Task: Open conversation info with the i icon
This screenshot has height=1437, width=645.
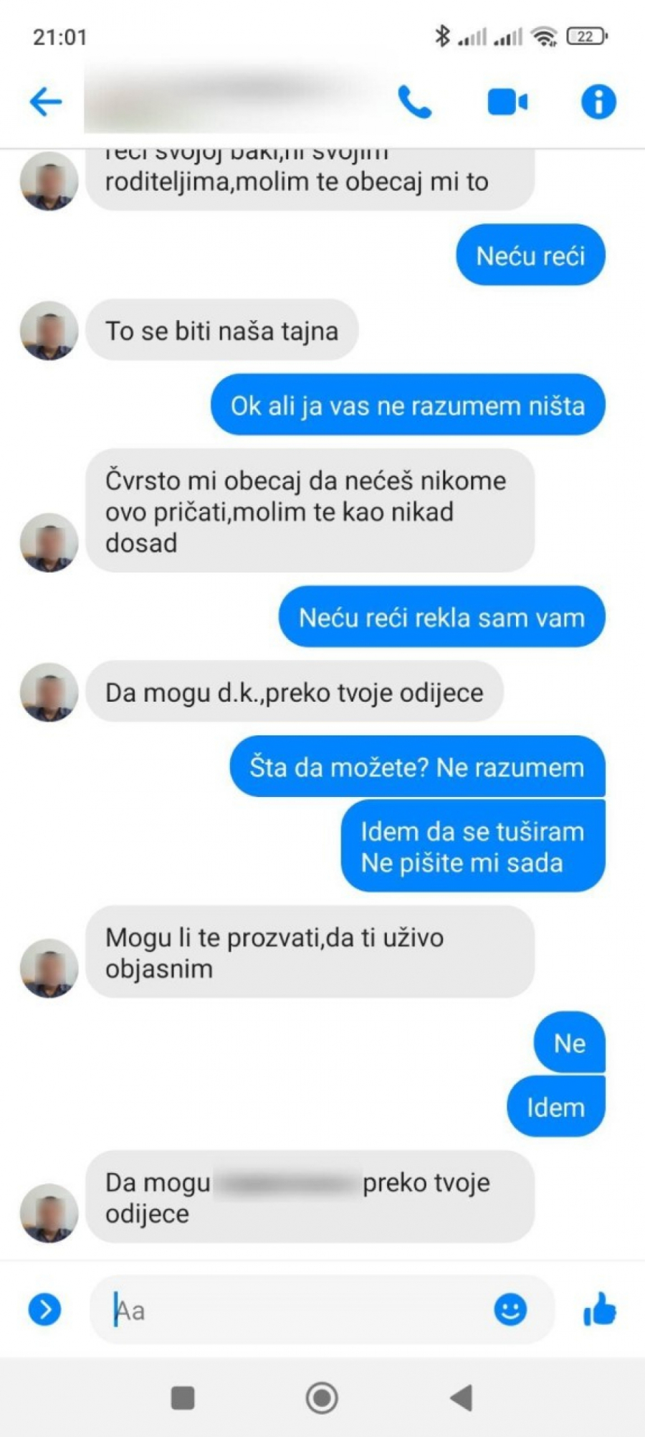Action: tap(598, 101)
